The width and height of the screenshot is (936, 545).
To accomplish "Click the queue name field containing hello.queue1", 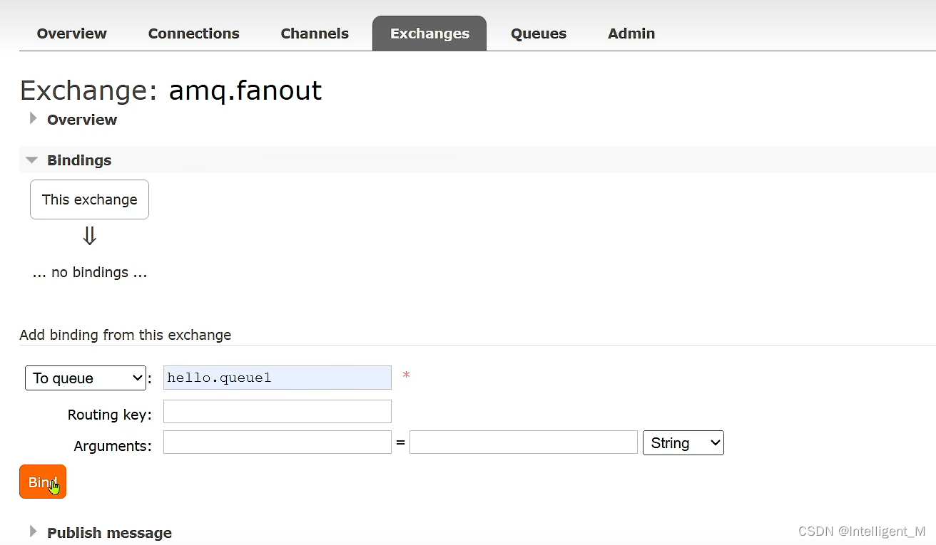I will pos(278,378).
